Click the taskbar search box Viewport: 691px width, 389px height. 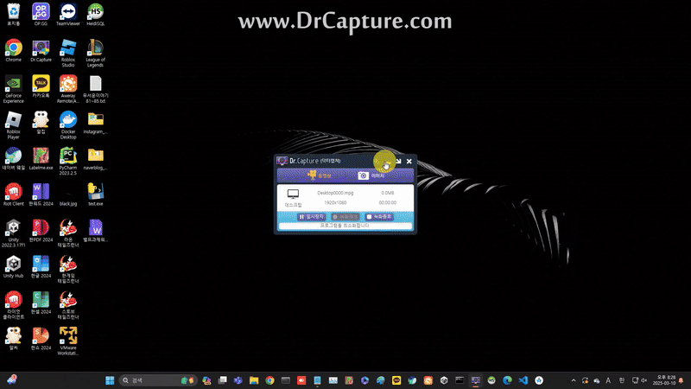click(x=158, y=380)
